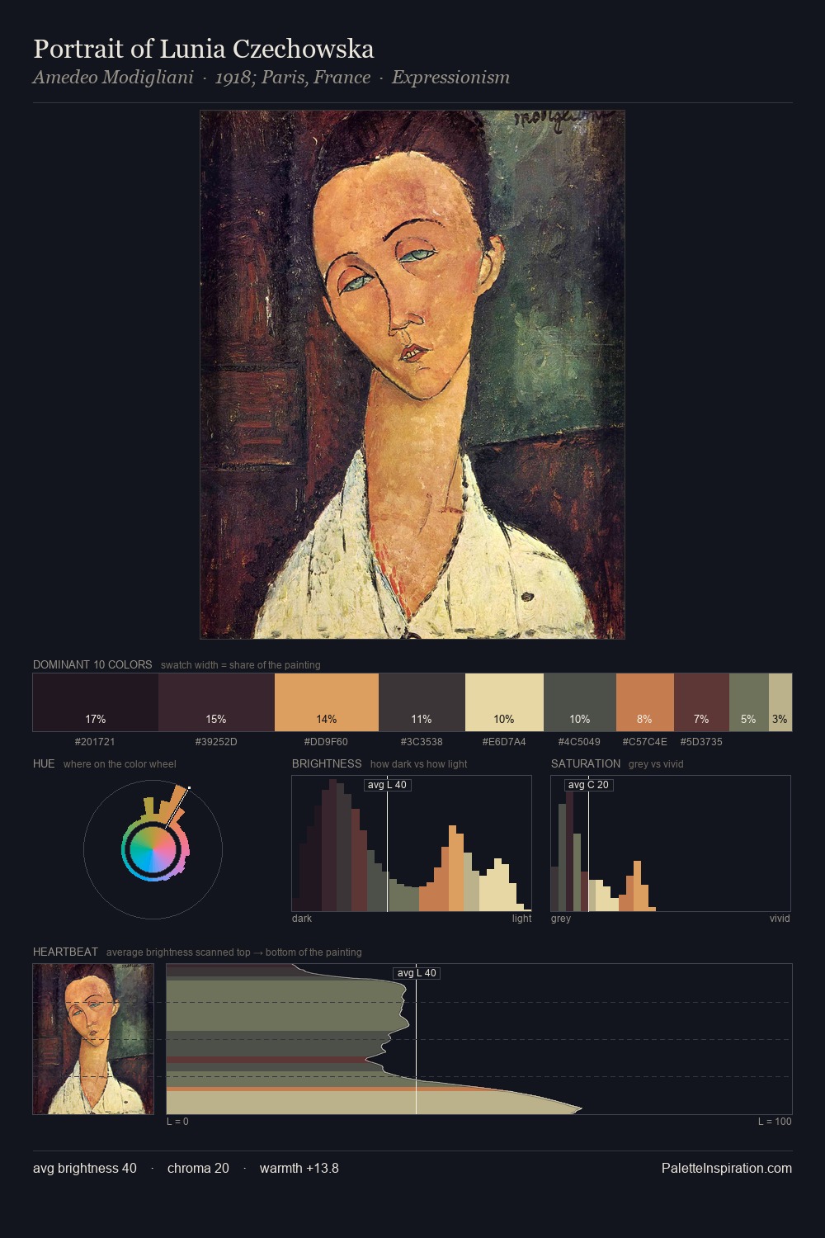The width and height of the screenshot is (825, 1238).
Task: Click the #E6D7A4 cream swatch
Action: [x=504, y=702]
